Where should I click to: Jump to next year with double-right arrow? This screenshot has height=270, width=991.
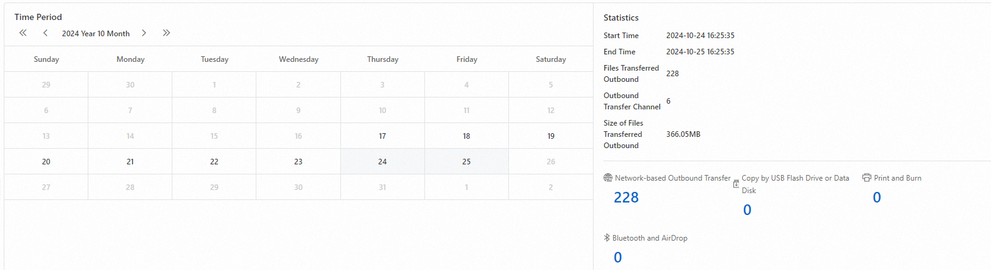(x=166, y=33)
